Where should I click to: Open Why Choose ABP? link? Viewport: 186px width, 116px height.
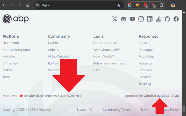point(107,50)
